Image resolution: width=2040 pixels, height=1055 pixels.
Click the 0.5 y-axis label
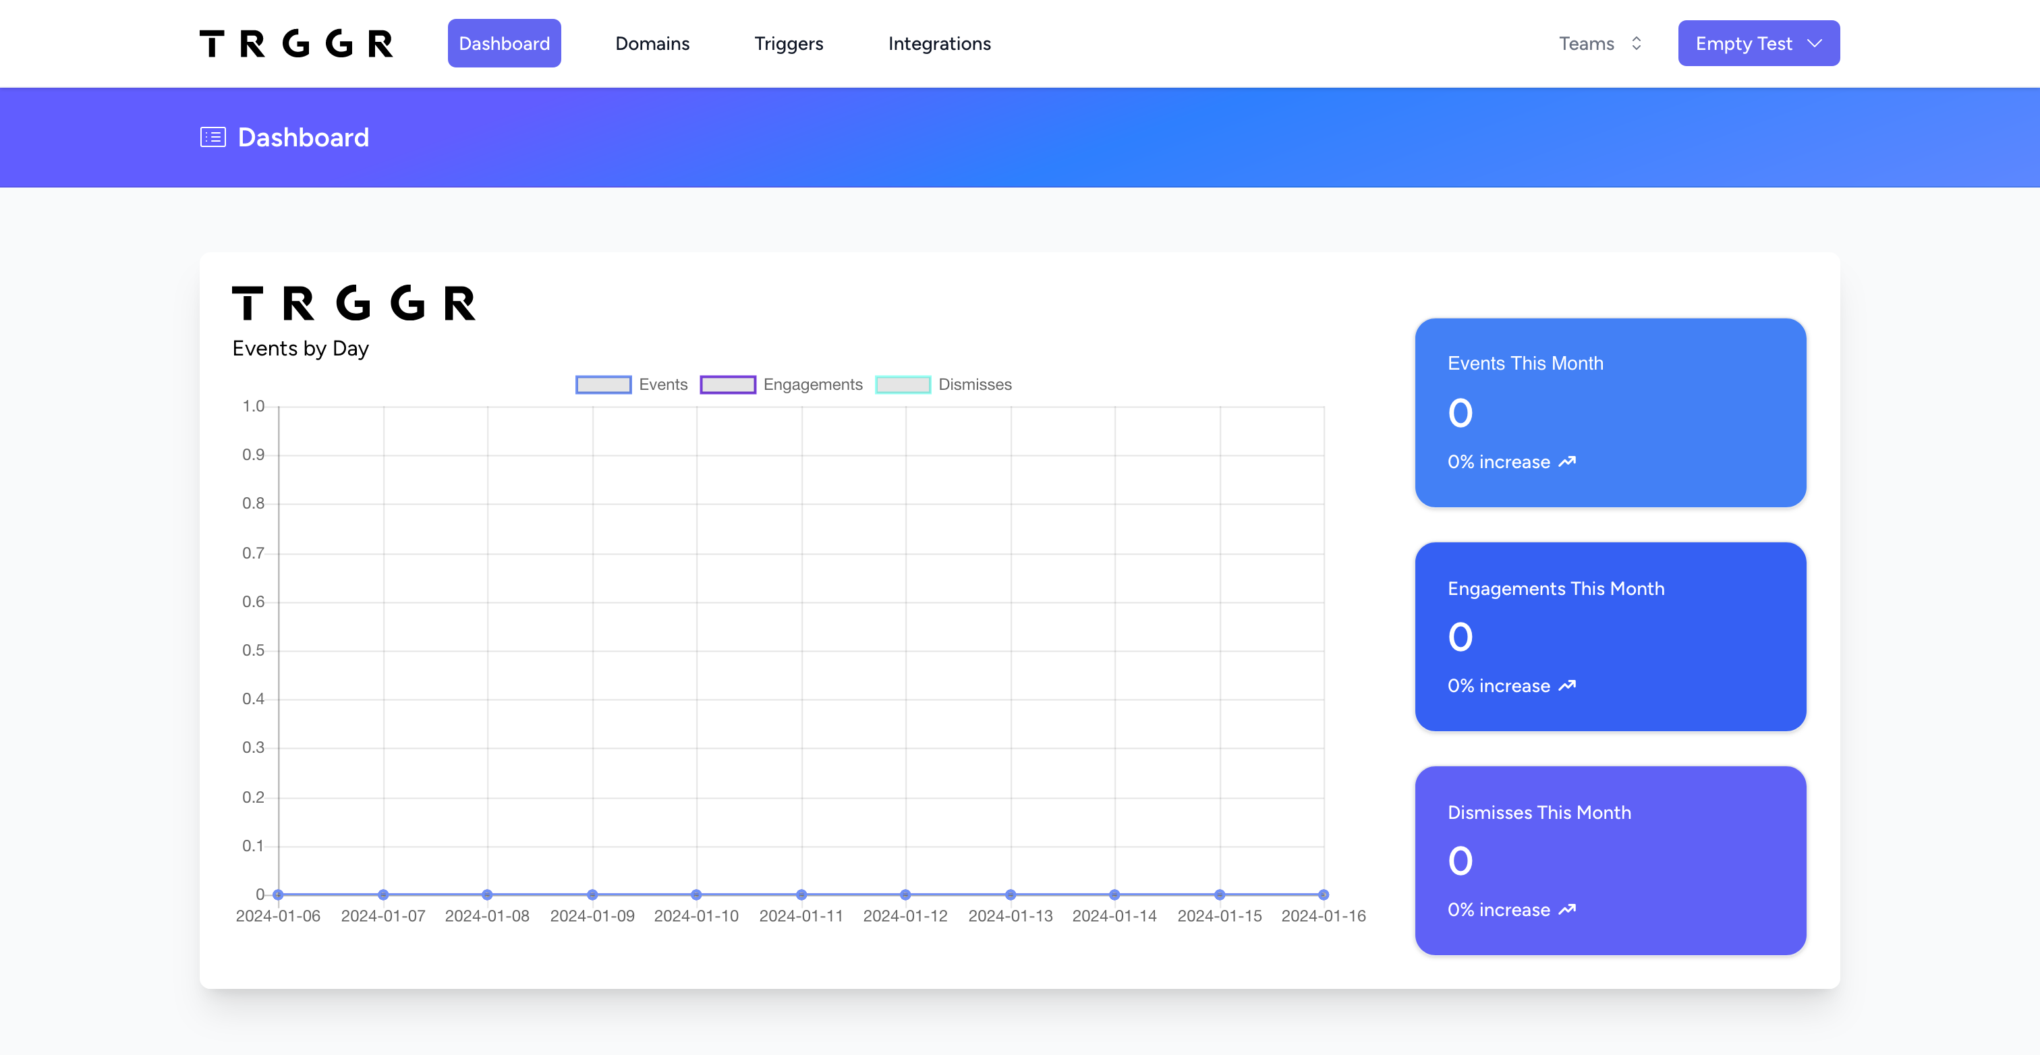(254, 650)
